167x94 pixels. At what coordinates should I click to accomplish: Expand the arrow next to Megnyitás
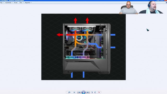click(31, 3)
